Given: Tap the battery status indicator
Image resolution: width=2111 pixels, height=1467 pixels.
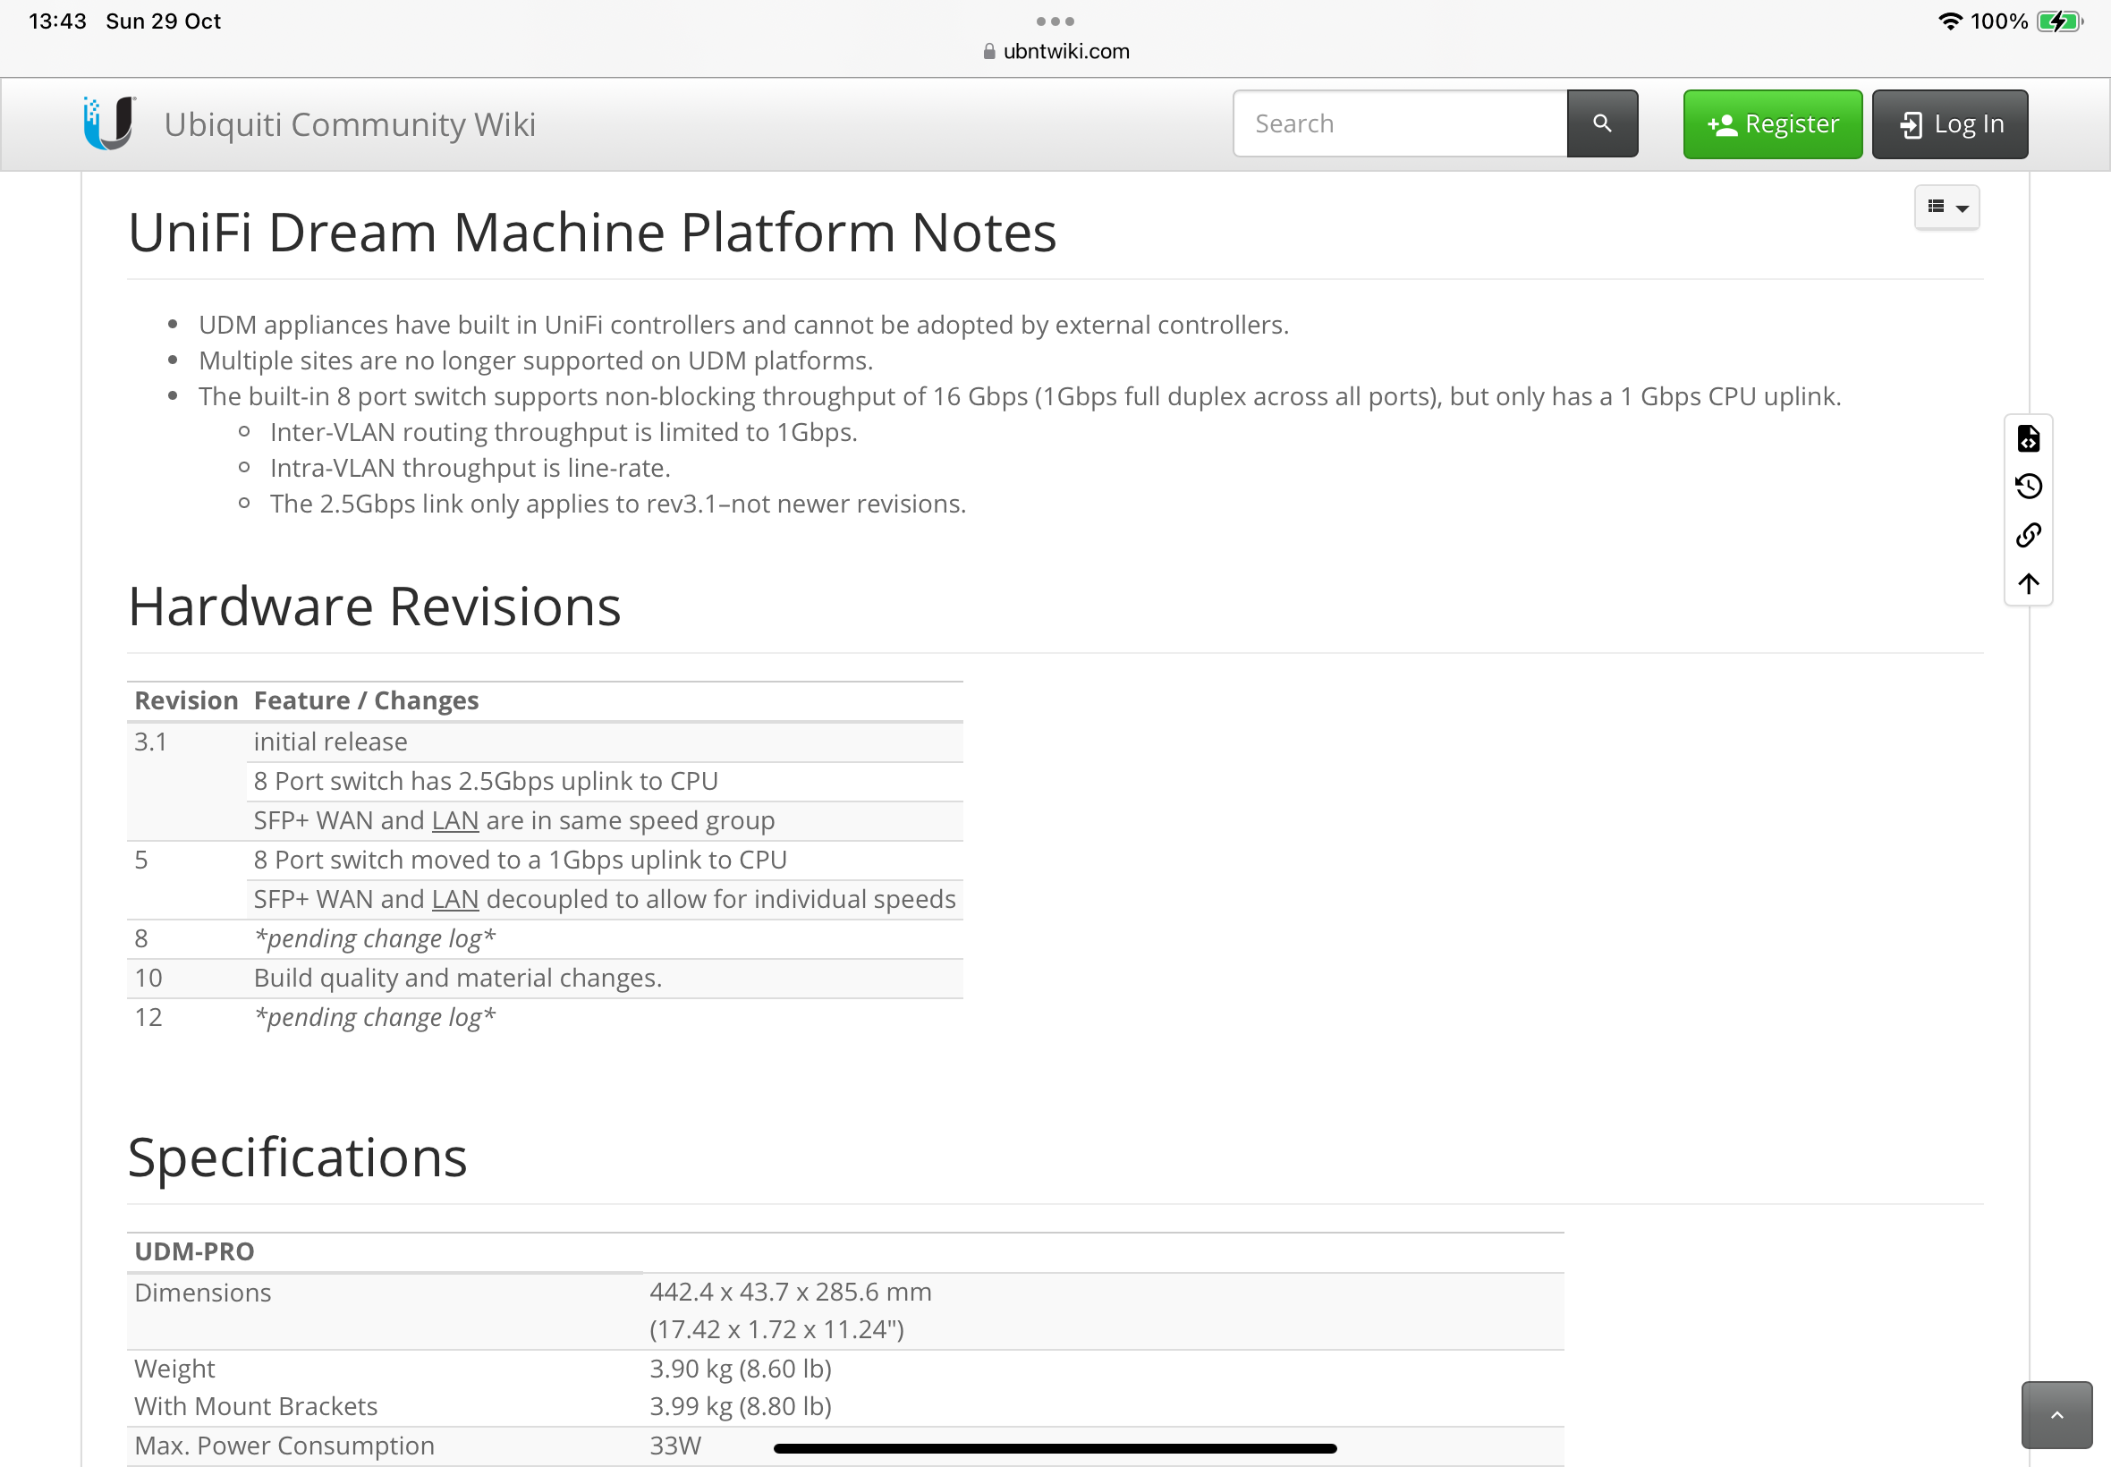Looking at the screenshot, I should (x=2058, y=21).
